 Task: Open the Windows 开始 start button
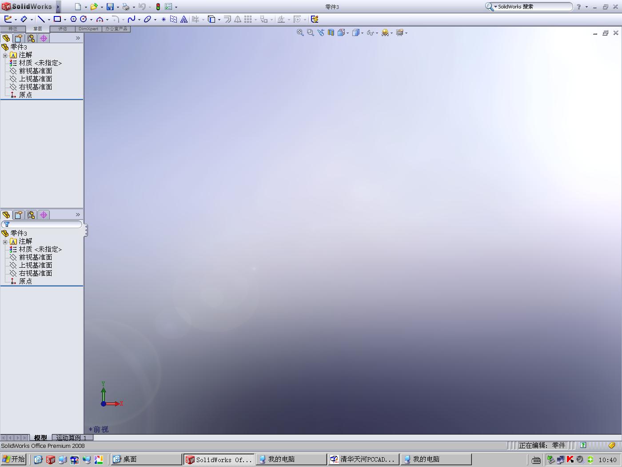point(14,459)
